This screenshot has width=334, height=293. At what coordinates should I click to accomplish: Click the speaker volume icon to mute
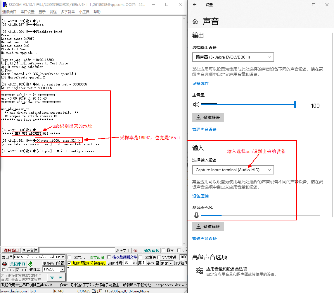coord(196,104)
